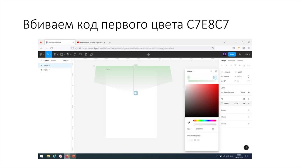This screenshot has width=301, height=168.
Task: Select the Text tool
Action: [75, 54]
